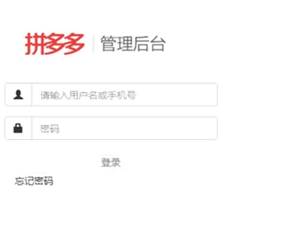Screen dimensions: 308x226
Task: Click the 密码 placeholder text
Action: [50, 129]
